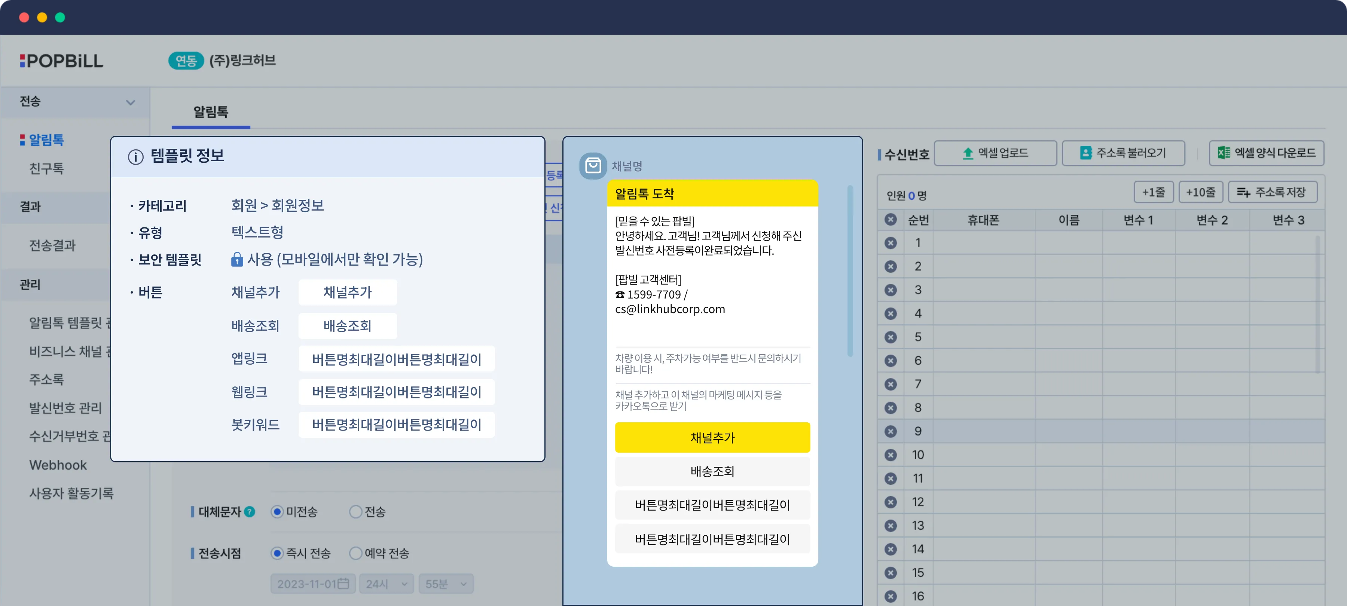1347x606 pixels.
Task: Click the 변수 3 column header
Action: coord(1288,220)
